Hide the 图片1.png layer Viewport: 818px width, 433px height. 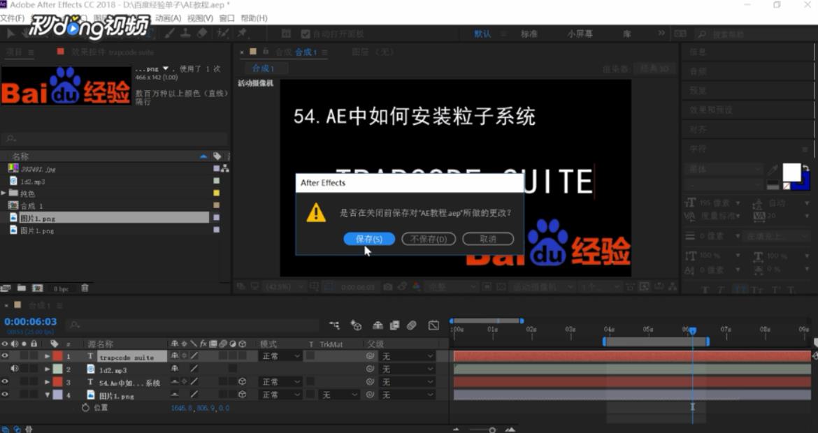click(5, 395)
